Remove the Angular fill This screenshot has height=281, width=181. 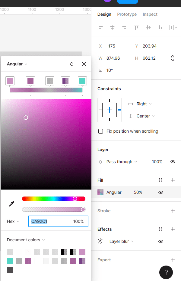[173, 192]
